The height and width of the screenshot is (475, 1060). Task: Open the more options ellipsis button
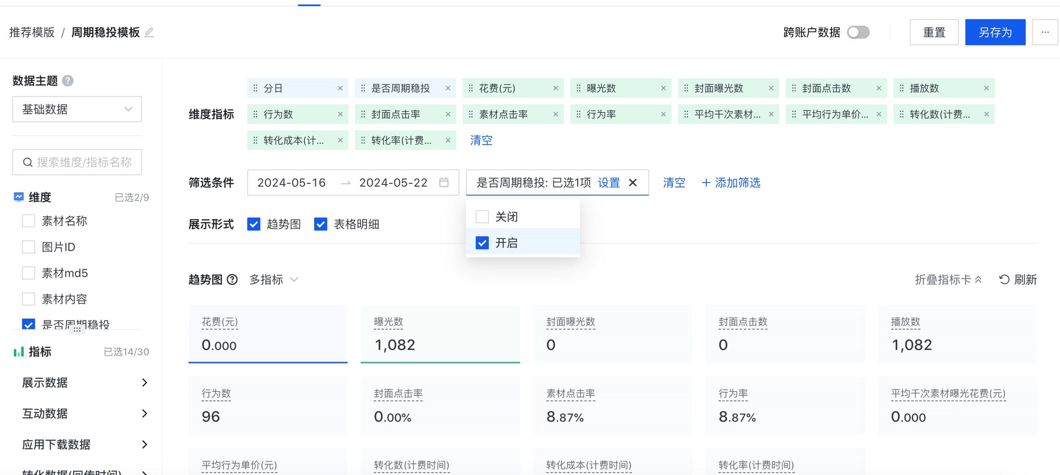pyautogui.click(x=1045, y=33)
